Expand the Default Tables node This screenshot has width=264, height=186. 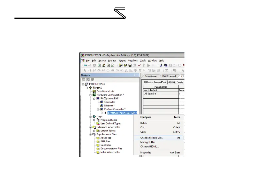[x=94, y=131]
